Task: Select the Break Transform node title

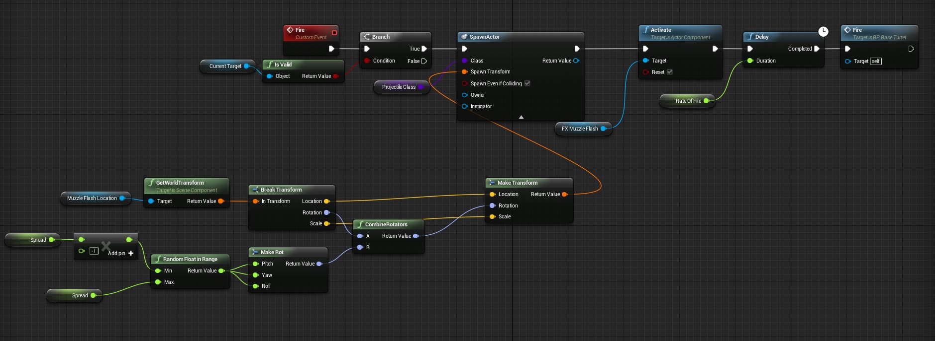Action: (281, 190)
